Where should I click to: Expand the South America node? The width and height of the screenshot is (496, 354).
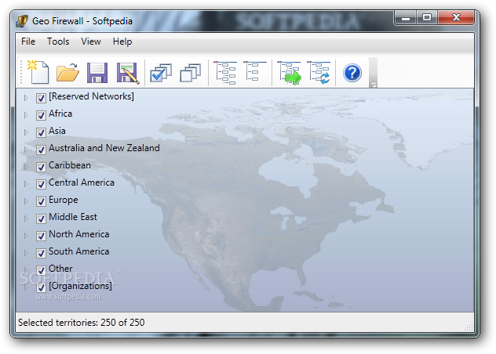(x=26, y=253)
